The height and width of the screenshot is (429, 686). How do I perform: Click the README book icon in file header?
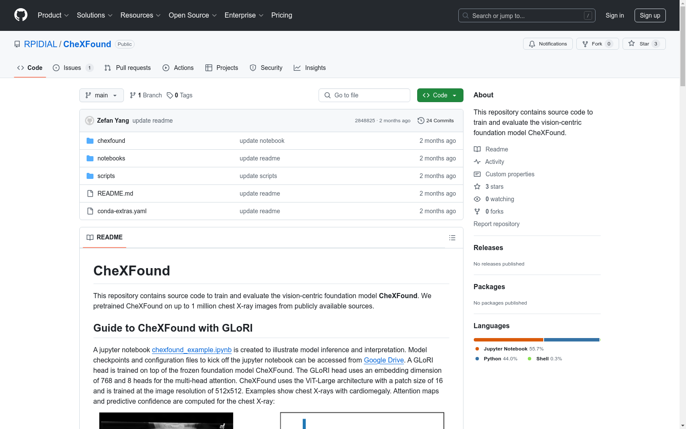[x=90, y=237]
